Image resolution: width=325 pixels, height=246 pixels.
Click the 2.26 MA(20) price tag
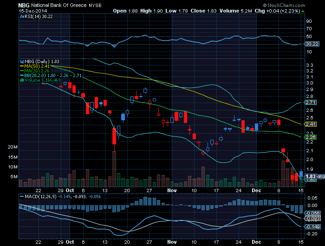point(310,137)
